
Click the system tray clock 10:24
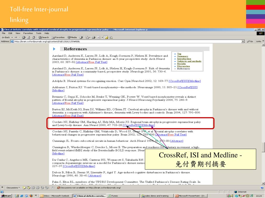(x=259, y=196)
